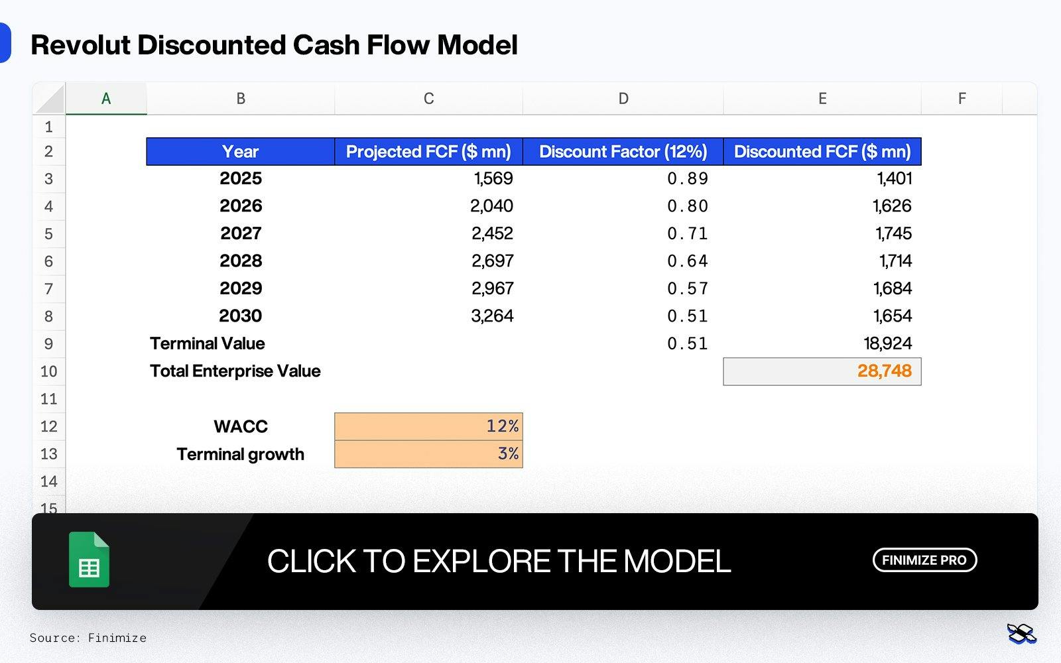Select row 3 header
The height and width of the screenshot is (663, 1061).
click(49, 179)
